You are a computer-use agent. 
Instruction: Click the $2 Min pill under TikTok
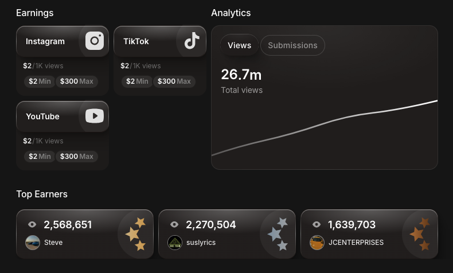pos(137,81)
